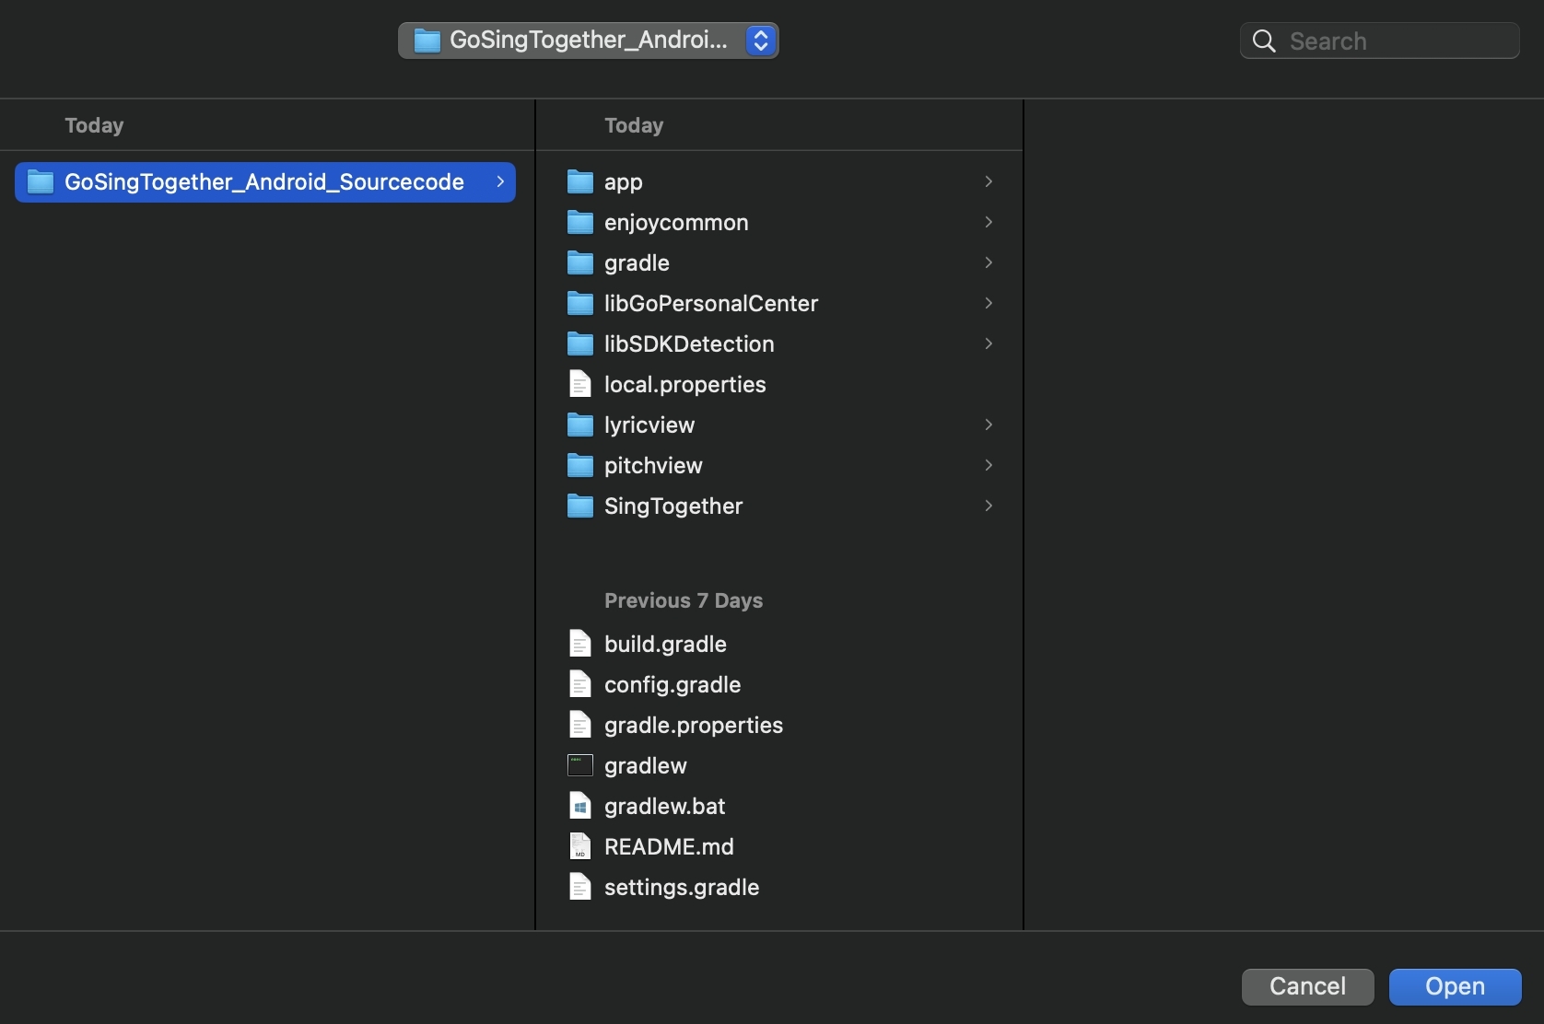Select the SingTogether folder name

[x=673, y=506]
